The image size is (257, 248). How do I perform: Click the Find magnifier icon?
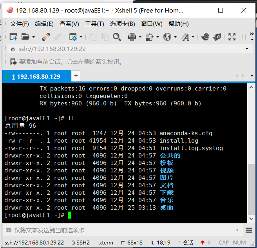click(117, 37)
